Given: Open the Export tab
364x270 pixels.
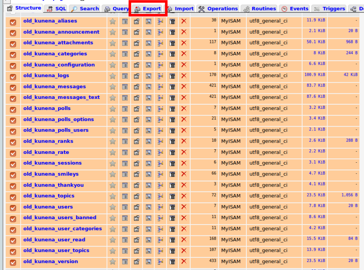Looking at the screenshot, I should click(148, 8).
